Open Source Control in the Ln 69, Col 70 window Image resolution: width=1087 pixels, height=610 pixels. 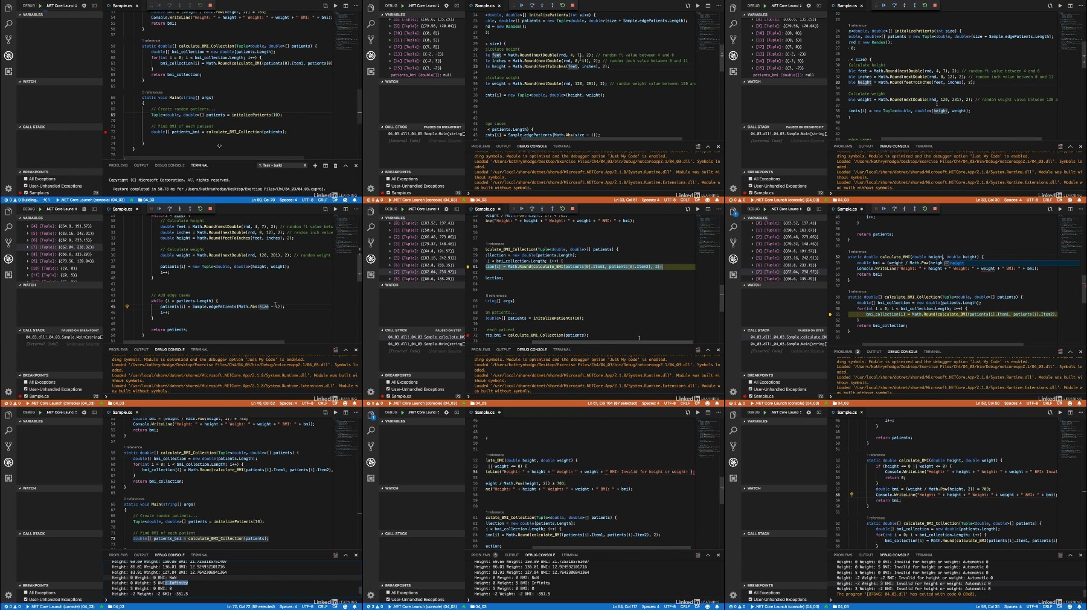click(x=8, y=39)
